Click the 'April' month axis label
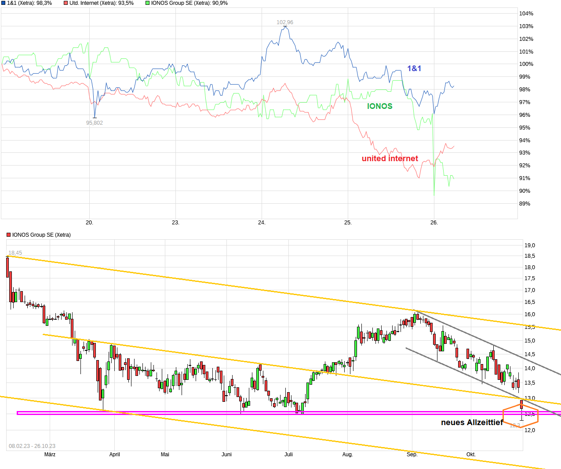The image size is (561, 469). [x=115, y=455]
